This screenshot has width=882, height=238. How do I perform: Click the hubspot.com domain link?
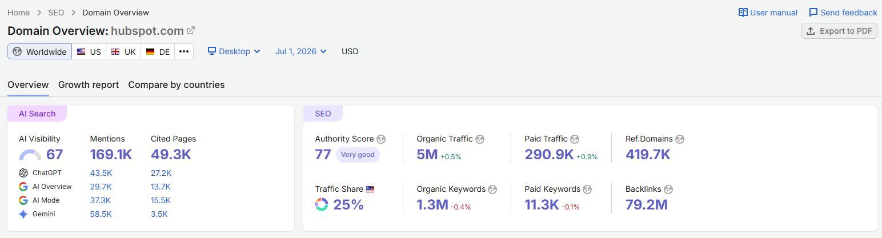(x=147, y=31)
